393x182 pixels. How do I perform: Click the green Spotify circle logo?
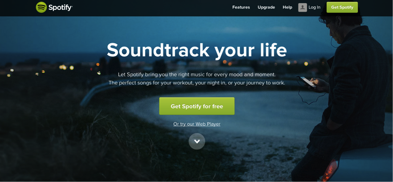tap(41, 7)
